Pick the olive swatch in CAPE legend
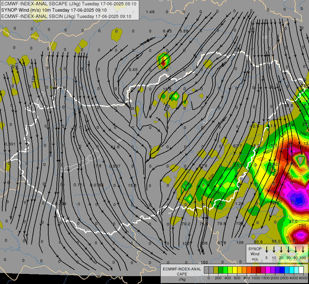The width and height of the screenshot is (309, 284). 216,270
